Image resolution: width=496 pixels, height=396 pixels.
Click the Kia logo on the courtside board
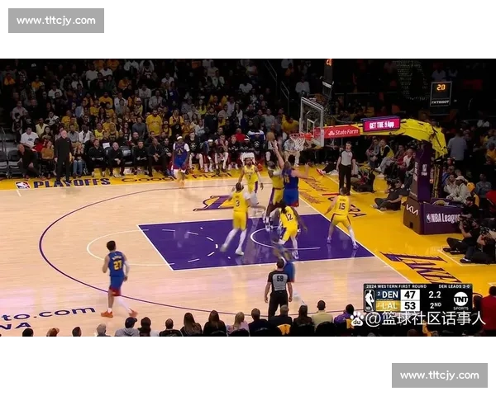point(412,210)
